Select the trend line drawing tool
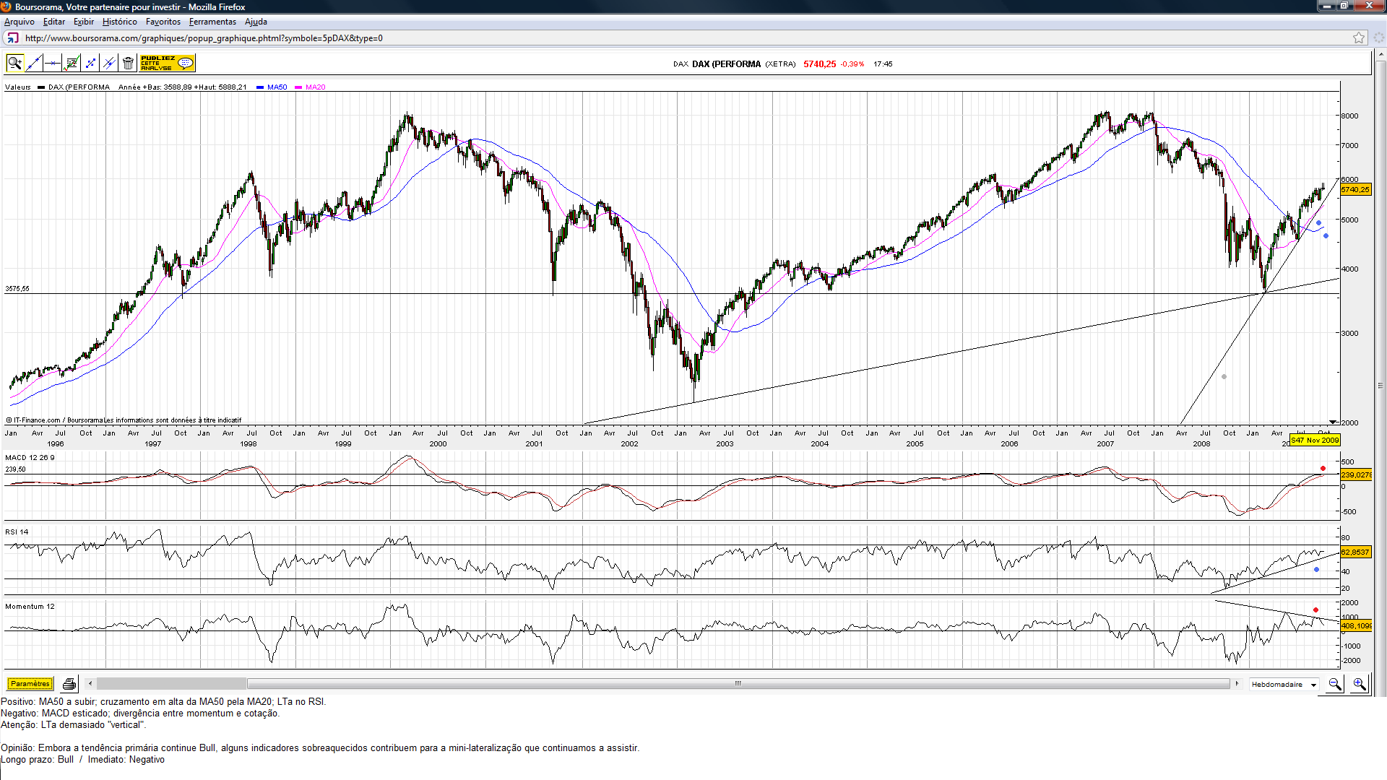 tap(33, 64)
